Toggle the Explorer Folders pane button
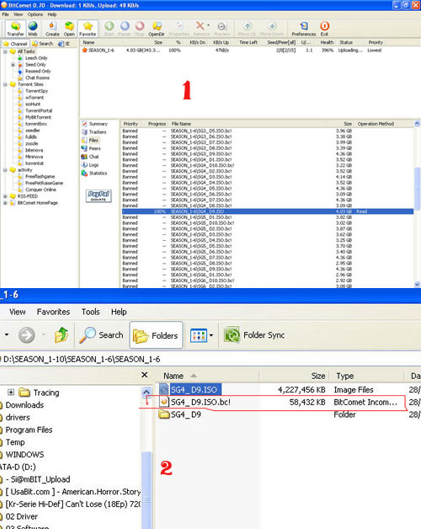The width and height of the screenshot is (421, 529). click(156, 335)
